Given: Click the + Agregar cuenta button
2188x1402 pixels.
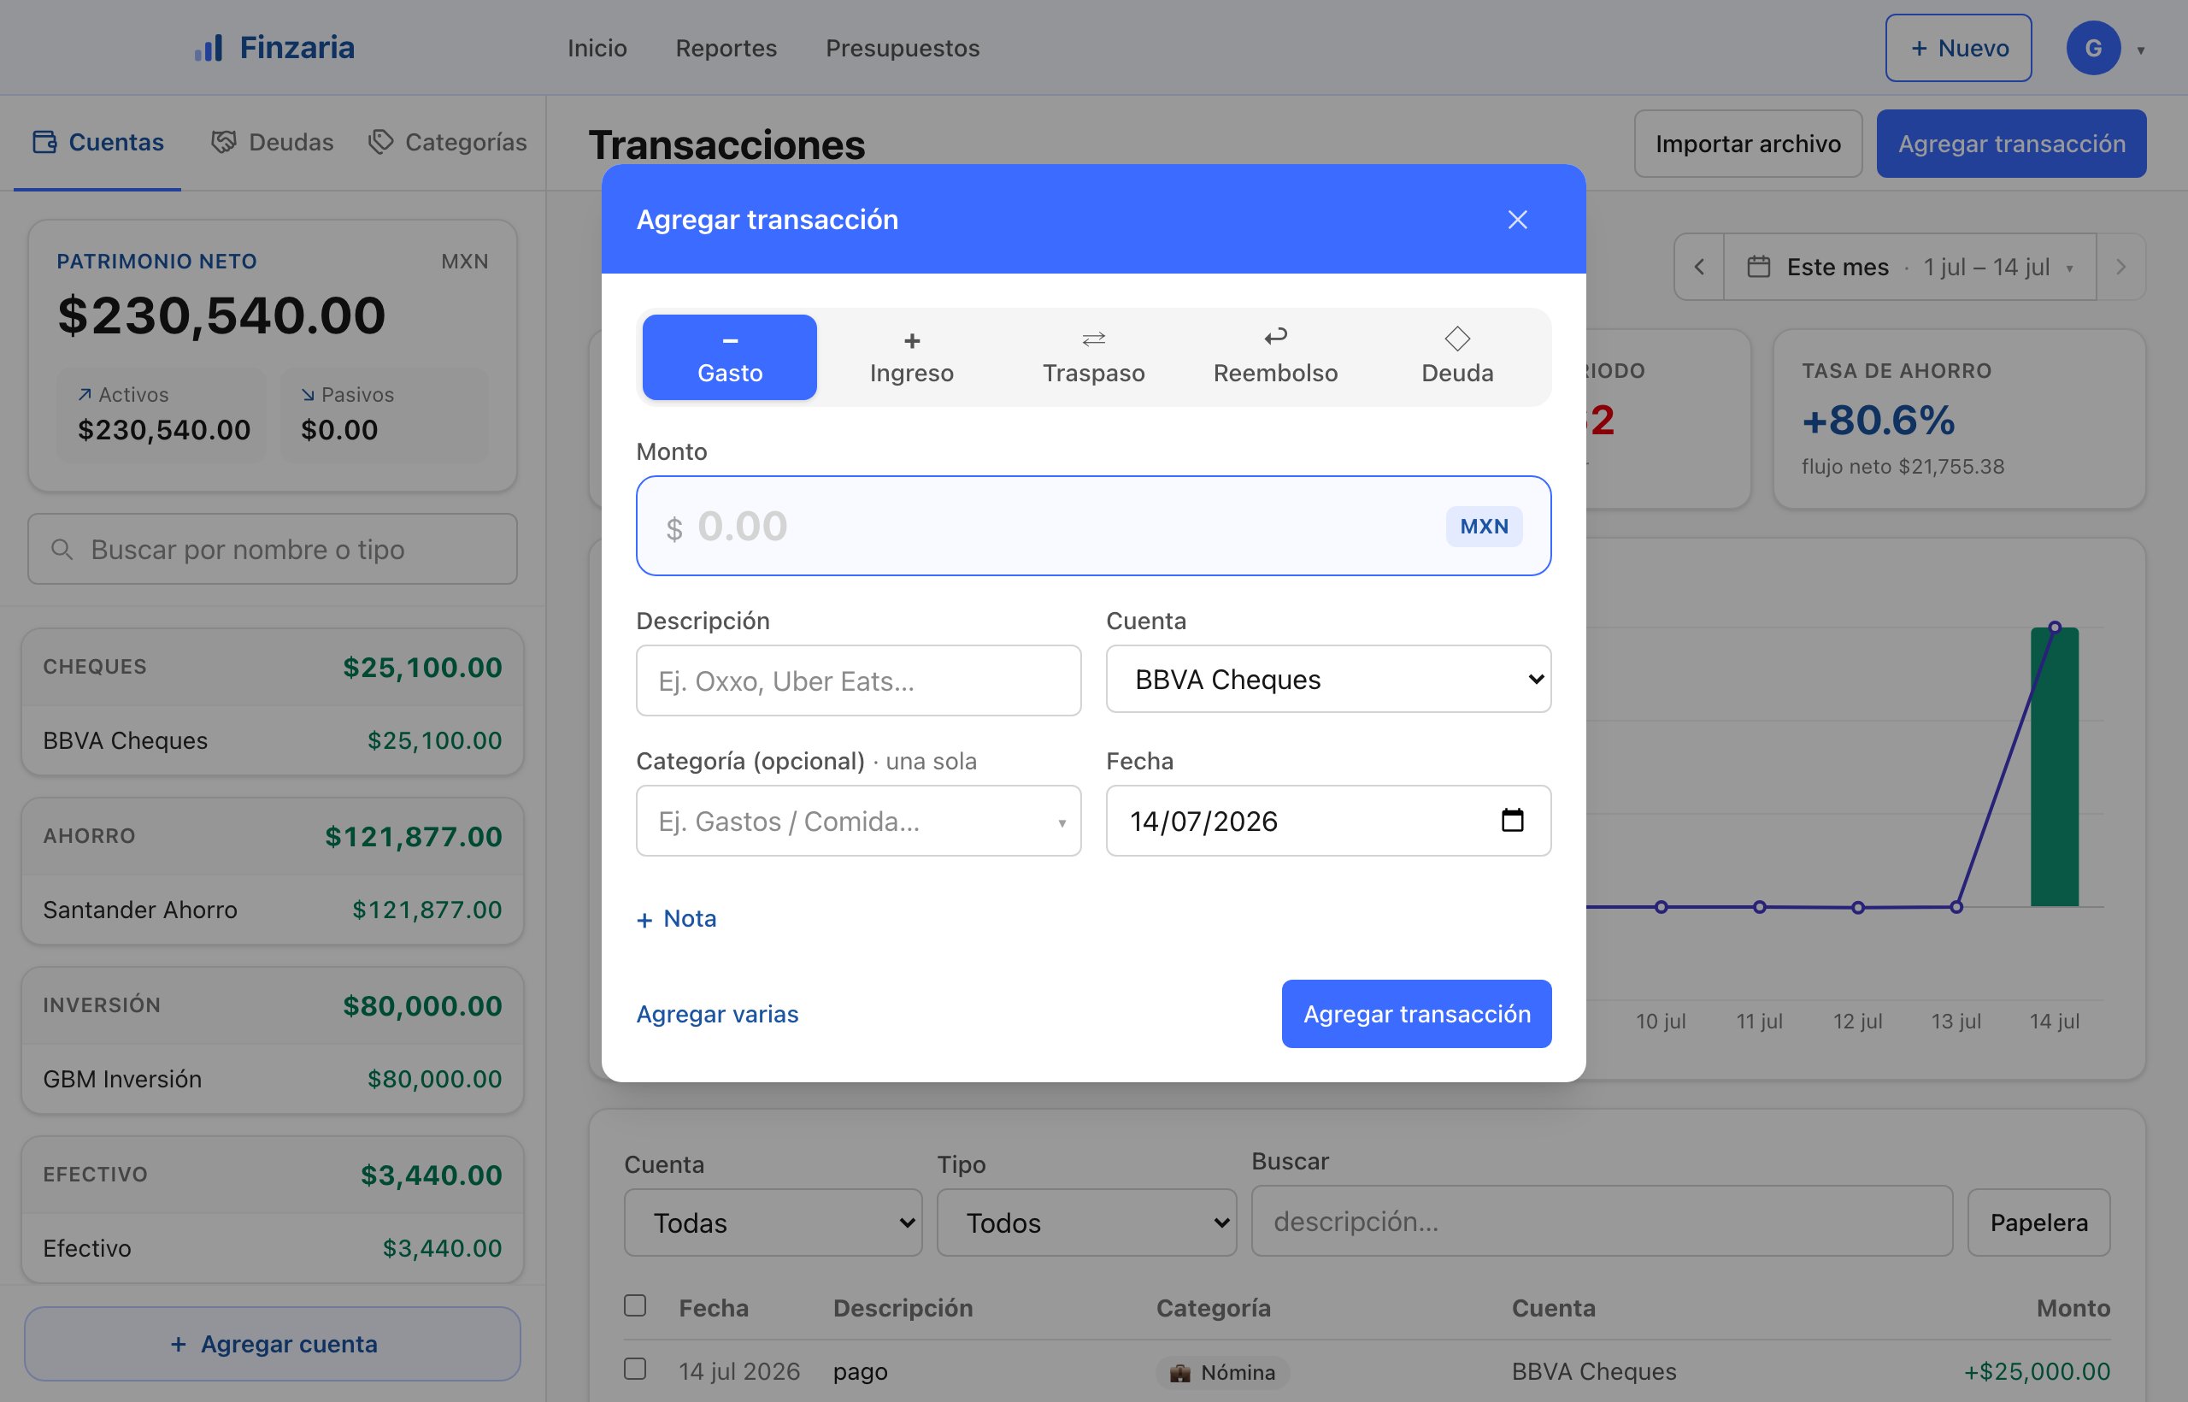Looking at the screenshot, I should (273, 1344).
